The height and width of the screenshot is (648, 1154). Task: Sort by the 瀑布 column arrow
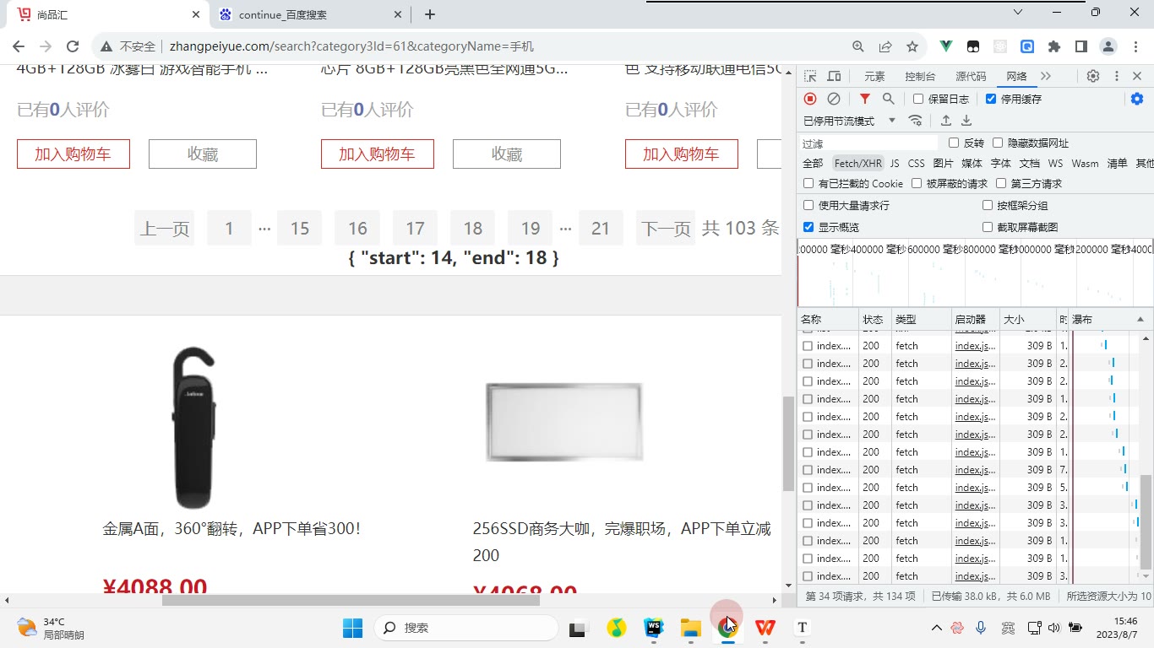1140,319
